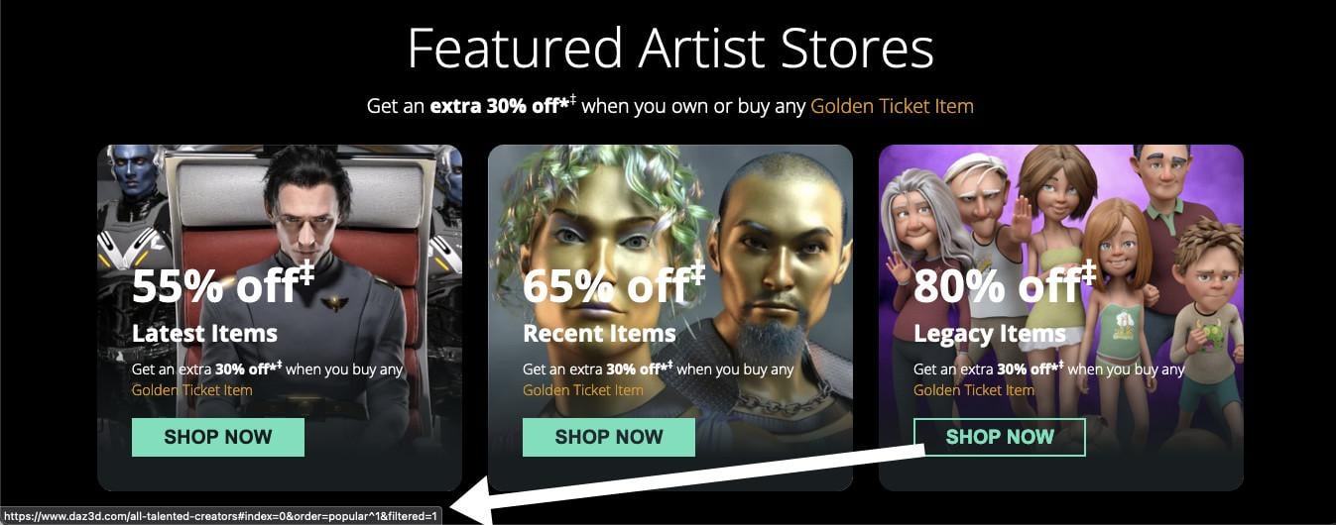The width and height of the screenshot is (1336, 525).
Task: Select the 65% off promotional heading
Action: (x=614, y=285)
